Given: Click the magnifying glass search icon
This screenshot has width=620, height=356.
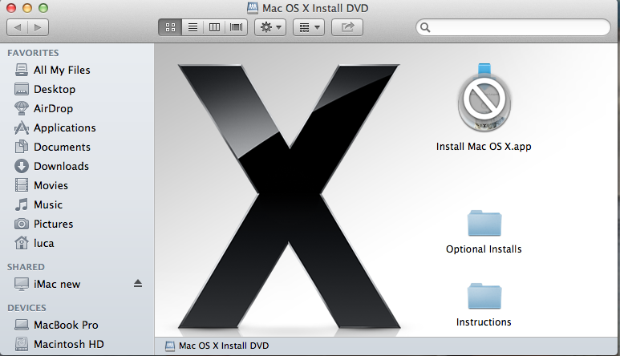Looking at the screenshot, I should [425, 27].
